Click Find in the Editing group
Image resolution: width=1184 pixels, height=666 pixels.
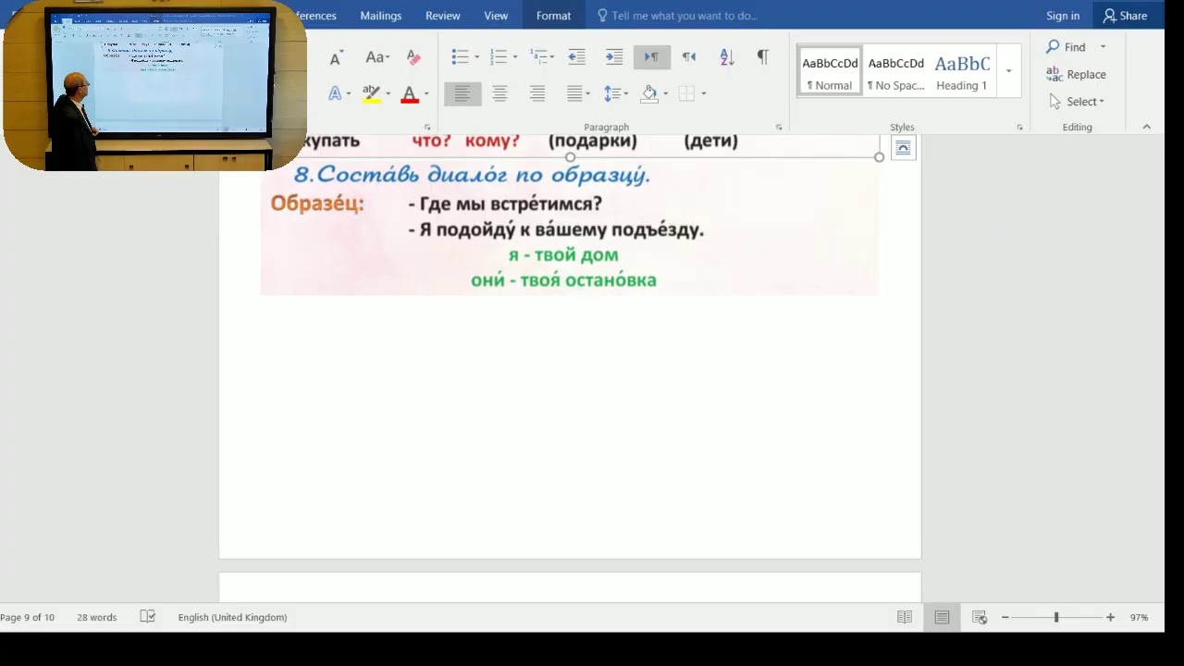point(1066,47)
